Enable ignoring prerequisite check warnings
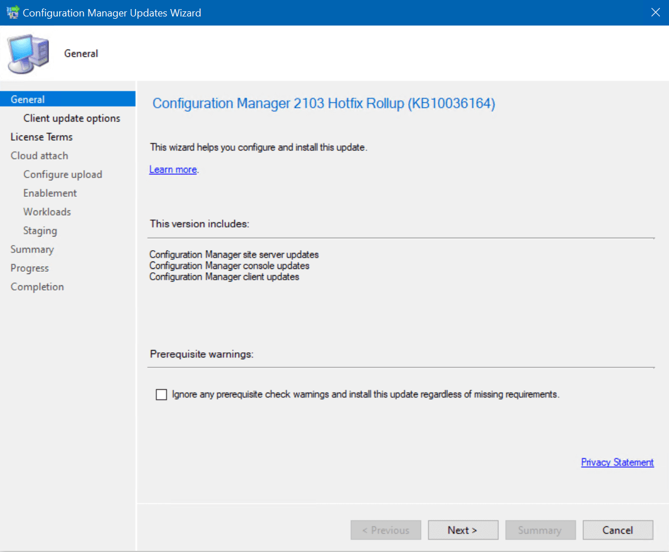The width and height of the screenshot is (669, 552). (162, 394)
